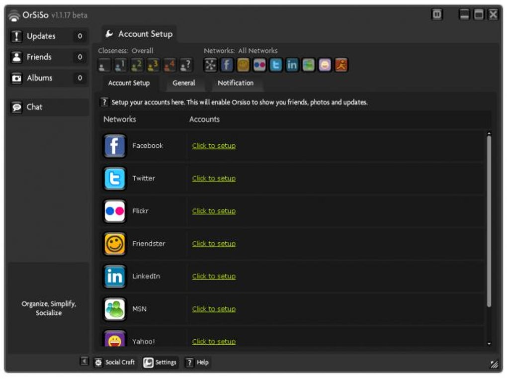Click the Twitter logo in network list
The width and height of the screenshot is (507, 379).
coord(115,179)
